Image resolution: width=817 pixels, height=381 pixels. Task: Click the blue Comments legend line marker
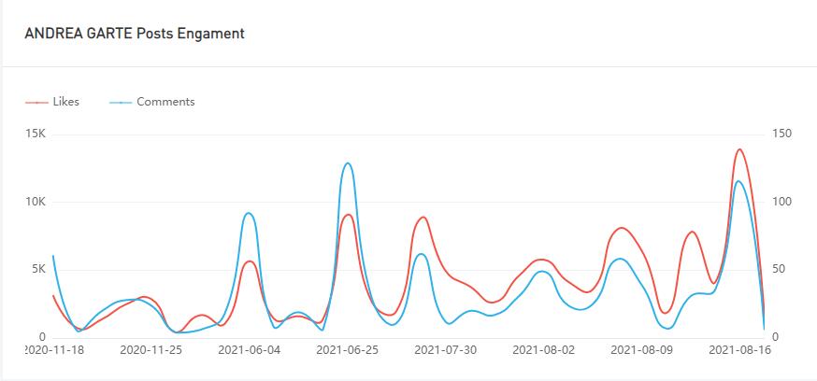coord(122,102)
